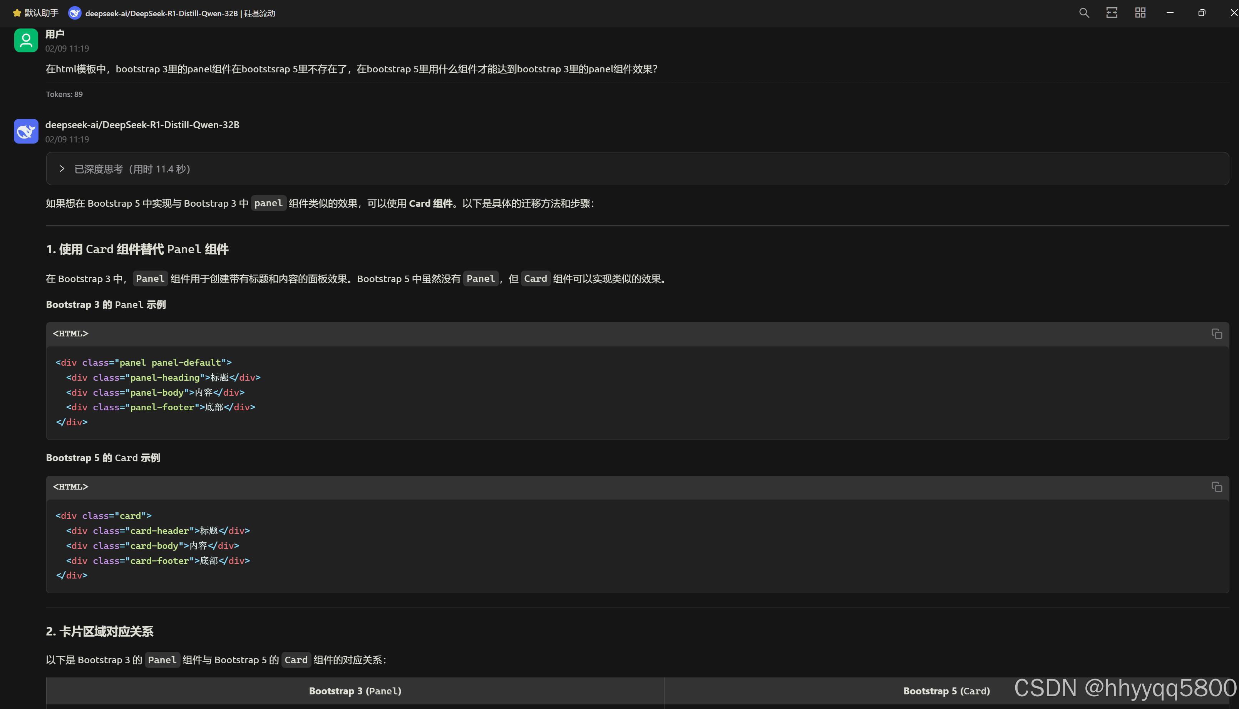Click the first code block's <HTML> header
The height and width of the screenshot is (709, 1239).
pos(70,334)
